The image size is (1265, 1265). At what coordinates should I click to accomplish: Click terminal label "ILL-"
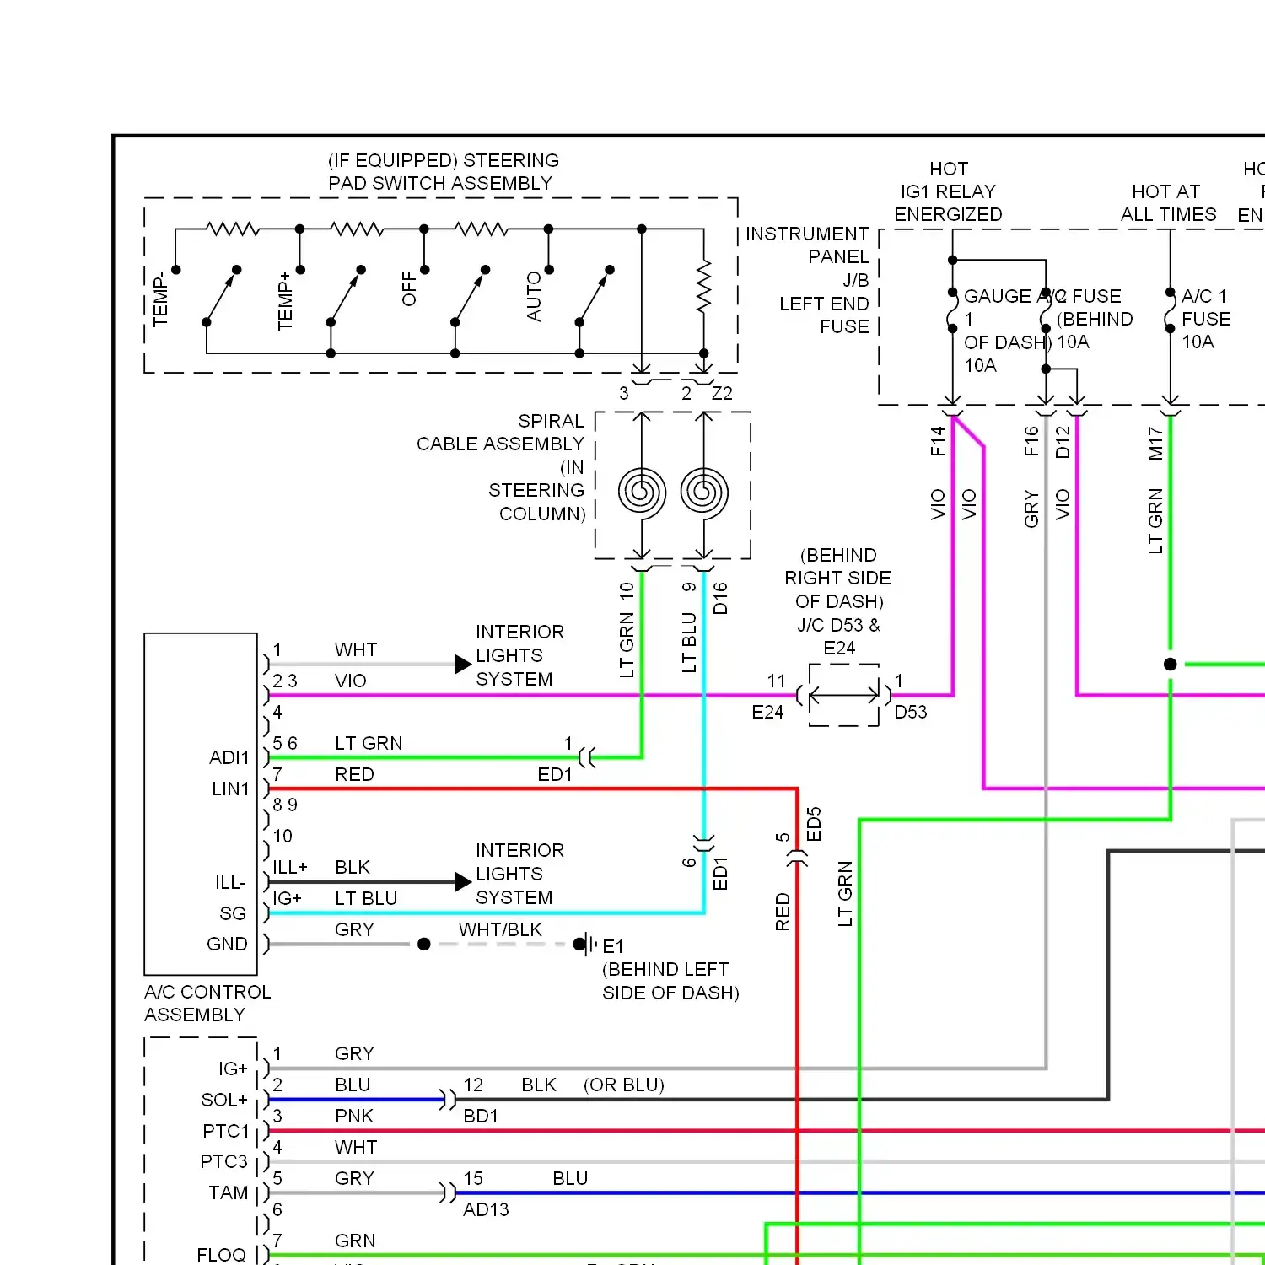[230, 882]
